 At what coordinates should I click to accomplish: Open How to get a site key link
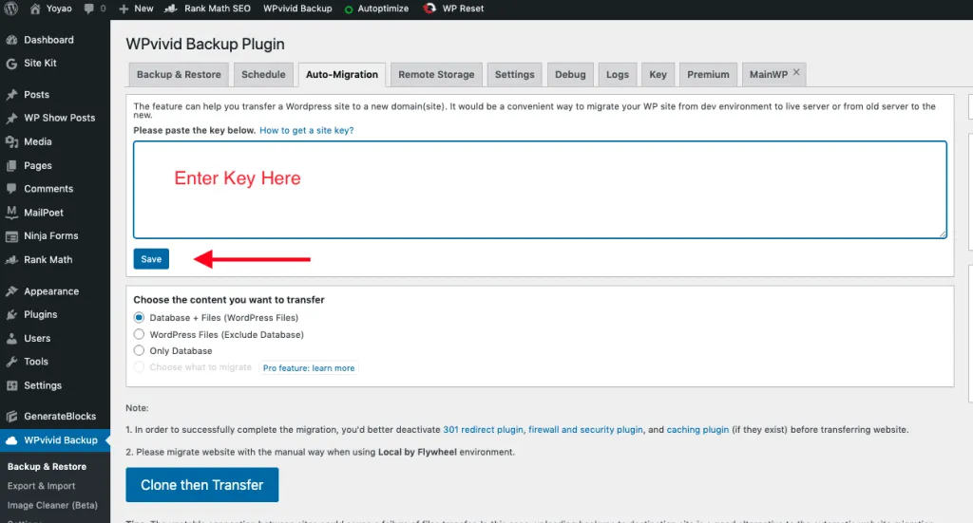307,130
